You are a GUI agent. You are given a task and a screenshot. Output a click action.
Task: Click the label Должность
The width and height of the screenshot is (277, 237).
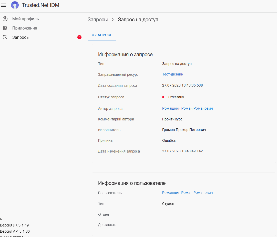click(x=107, y=225)
